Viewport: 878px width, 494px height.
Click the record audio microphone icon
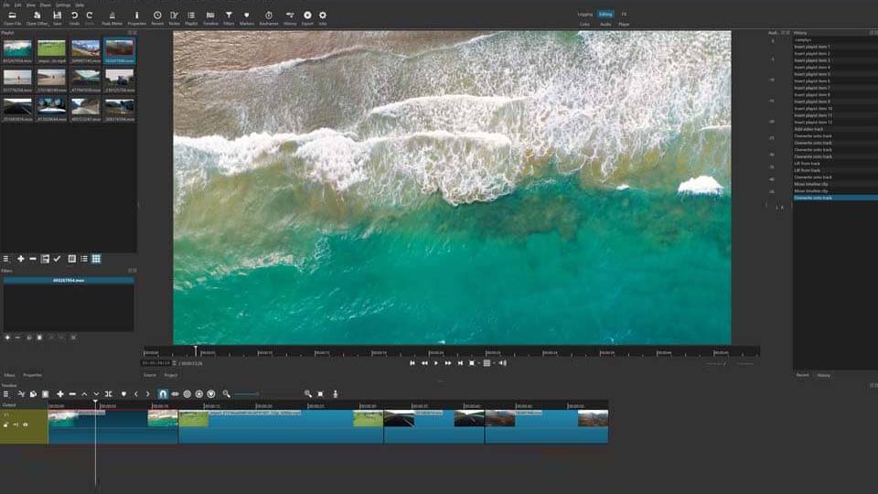tap(336, 394)
